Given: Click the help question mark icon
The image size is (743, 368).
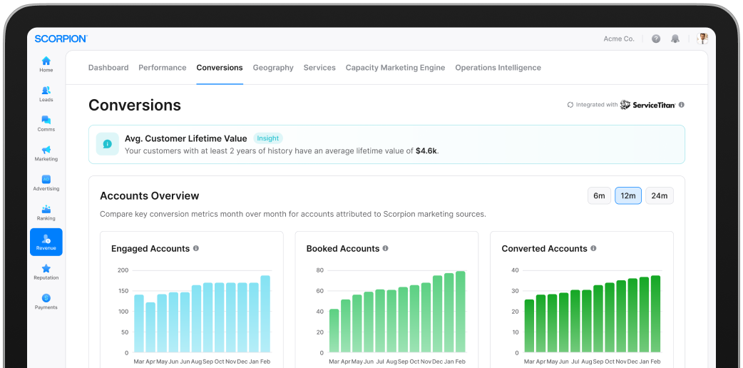Looking at the screenshot, I should [656, 39].
